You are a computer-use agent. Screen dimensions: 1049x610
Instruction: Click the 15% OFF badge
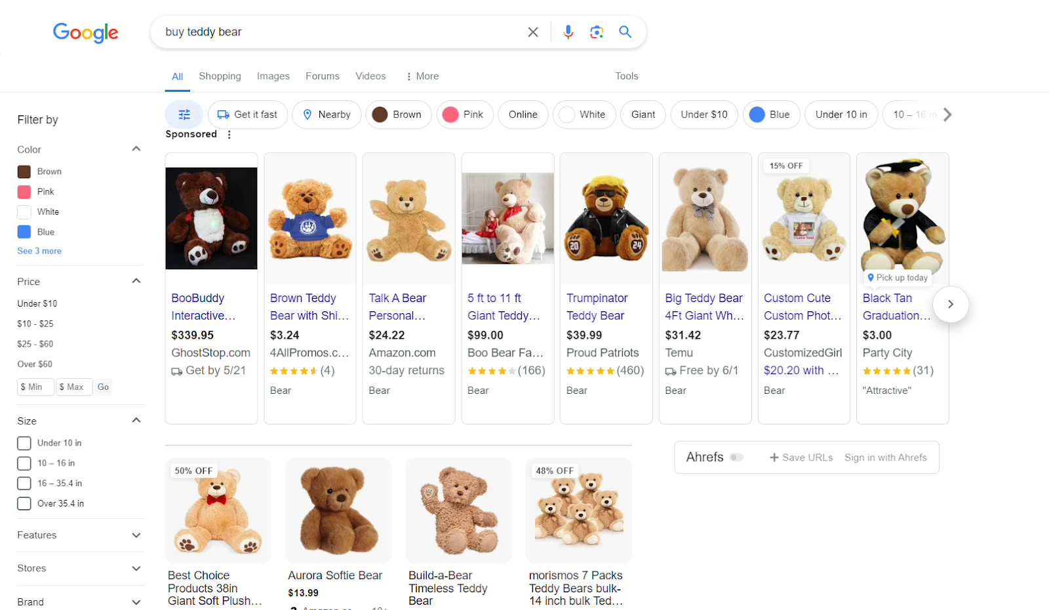786,166
